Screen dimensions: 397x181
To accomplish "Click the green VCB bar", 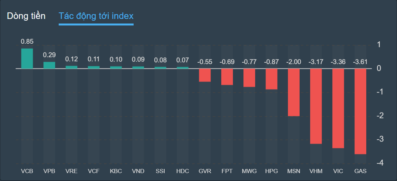I will tap(27, 58).
